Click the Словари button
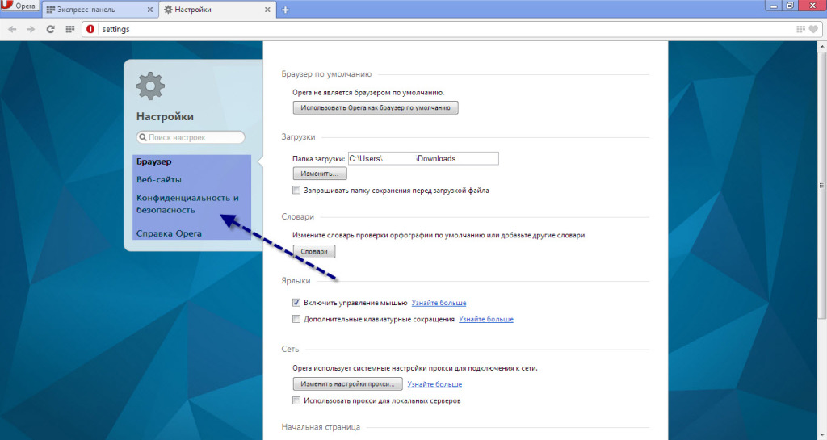Image resolution: width=827 pixels, height=440 pixels. (314, 251)
